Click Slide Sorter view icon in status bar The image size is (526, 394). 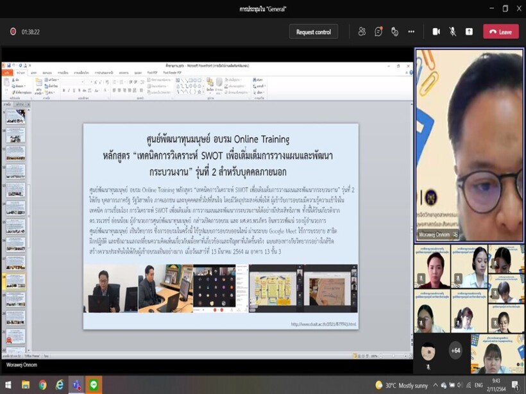pyautogui.click(x=359, y=356)
